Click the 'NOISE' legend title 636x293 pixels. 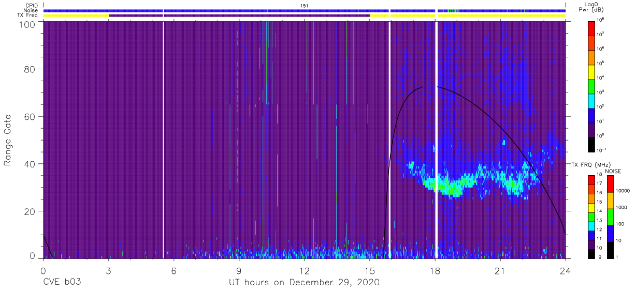tap(612, 171)
